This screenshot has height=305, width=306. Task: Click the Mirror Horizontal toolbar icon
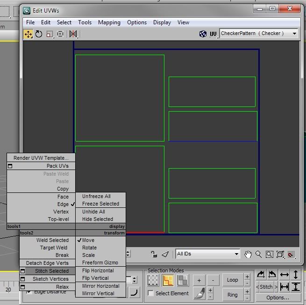pyautogui.click(x=72, y=34)
